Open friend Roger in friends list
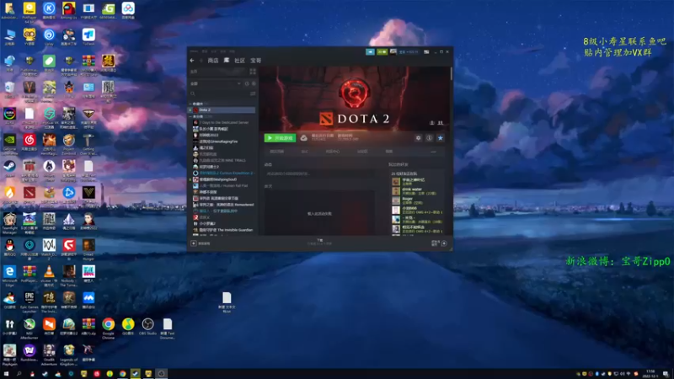The image size is (674, 379). click(417, 200)
